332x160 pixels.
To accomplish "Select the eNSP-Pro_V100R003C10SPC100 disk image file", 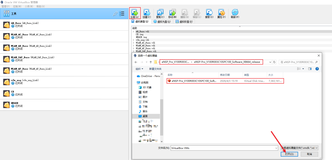I will [x=225, y=81].
